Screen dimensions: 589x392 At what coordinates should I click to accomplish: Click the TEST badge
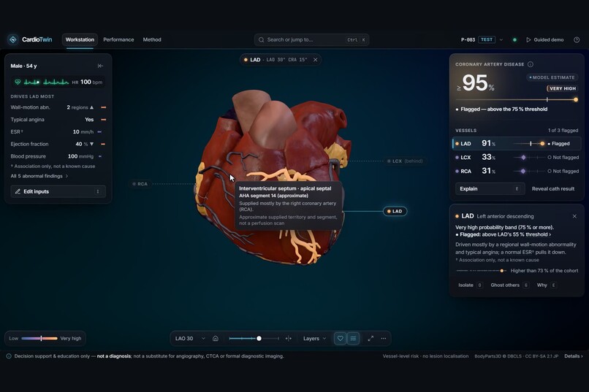point(487,39)
